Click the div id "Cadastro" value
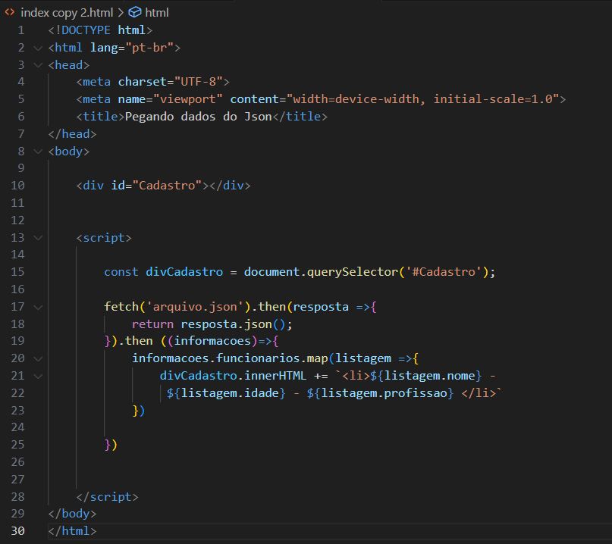The width and height of the screenshot is (612, 544). (x=167, y=186)
